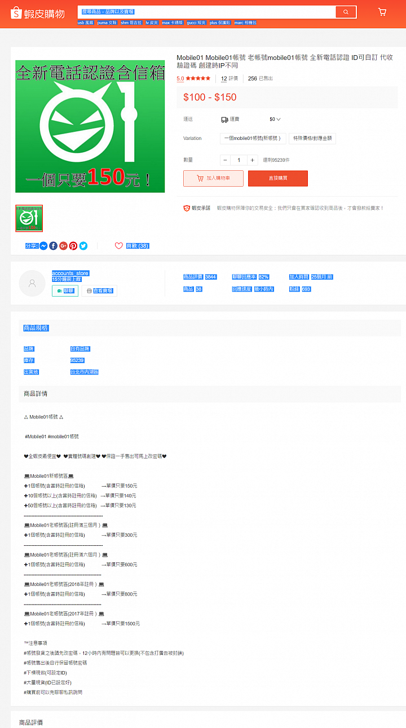Search suggestion usb 風扇
This screenshot has height=728, width=406.
pos(86,23)
